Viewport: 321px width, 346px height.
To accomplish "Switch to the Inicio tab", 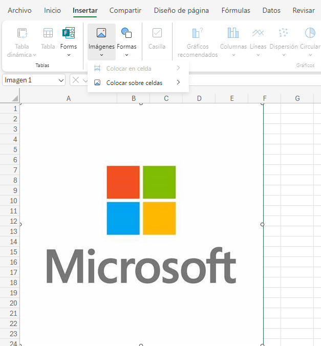I will click(52, 10).
